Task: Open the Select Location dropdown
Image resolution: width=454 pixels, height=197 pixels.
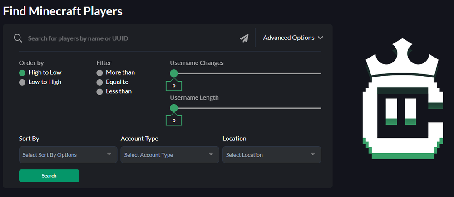Action: tap(272, 154)
